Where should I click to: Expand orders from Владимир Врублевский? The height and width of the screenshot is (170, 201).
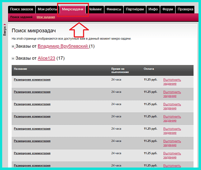13,46
